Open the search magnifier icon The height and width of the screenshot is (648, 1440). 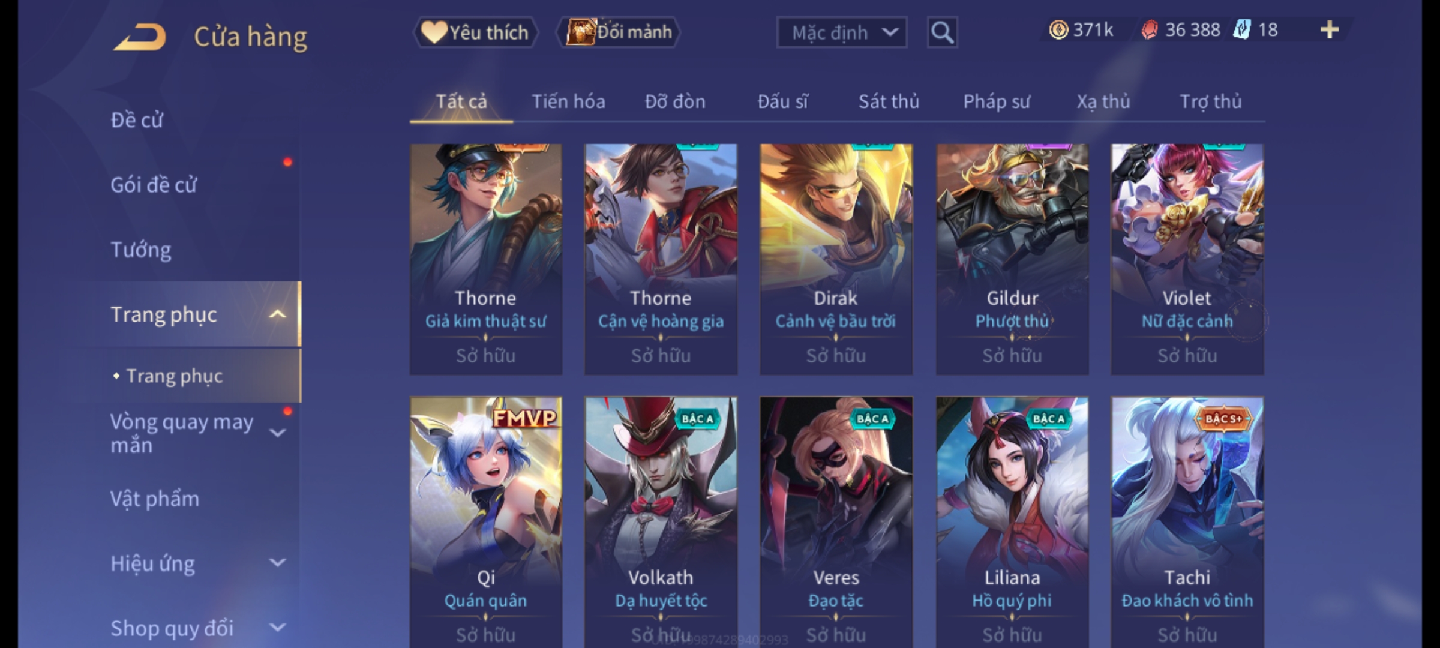coord(942,32)
